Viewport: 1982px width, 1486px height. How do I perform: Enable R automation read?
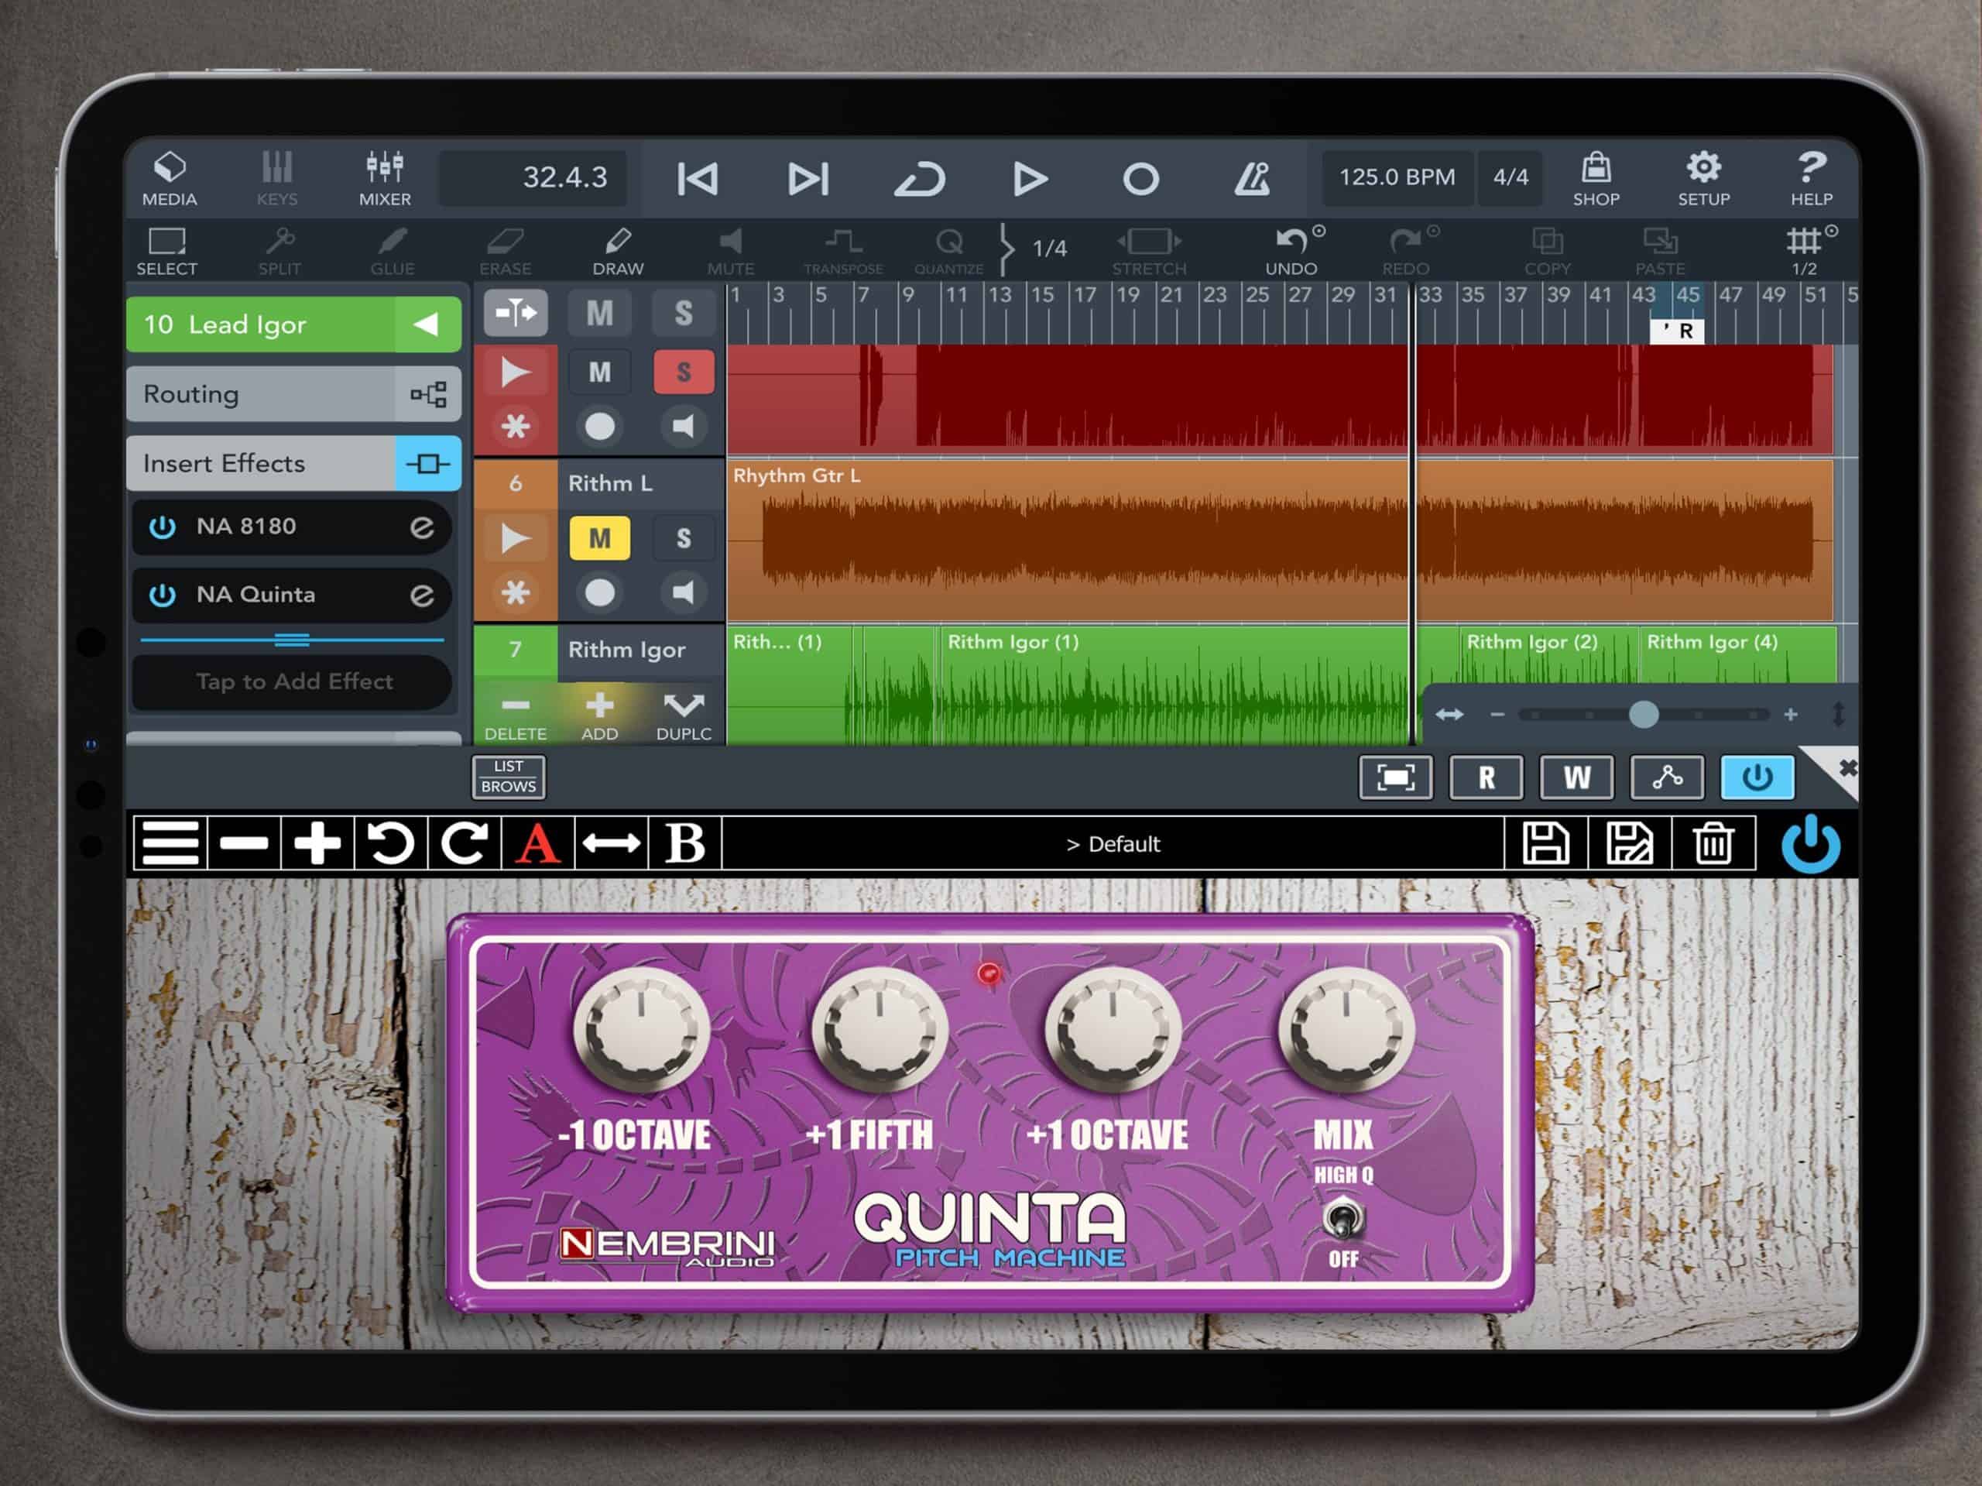(x=1486, y=777)
